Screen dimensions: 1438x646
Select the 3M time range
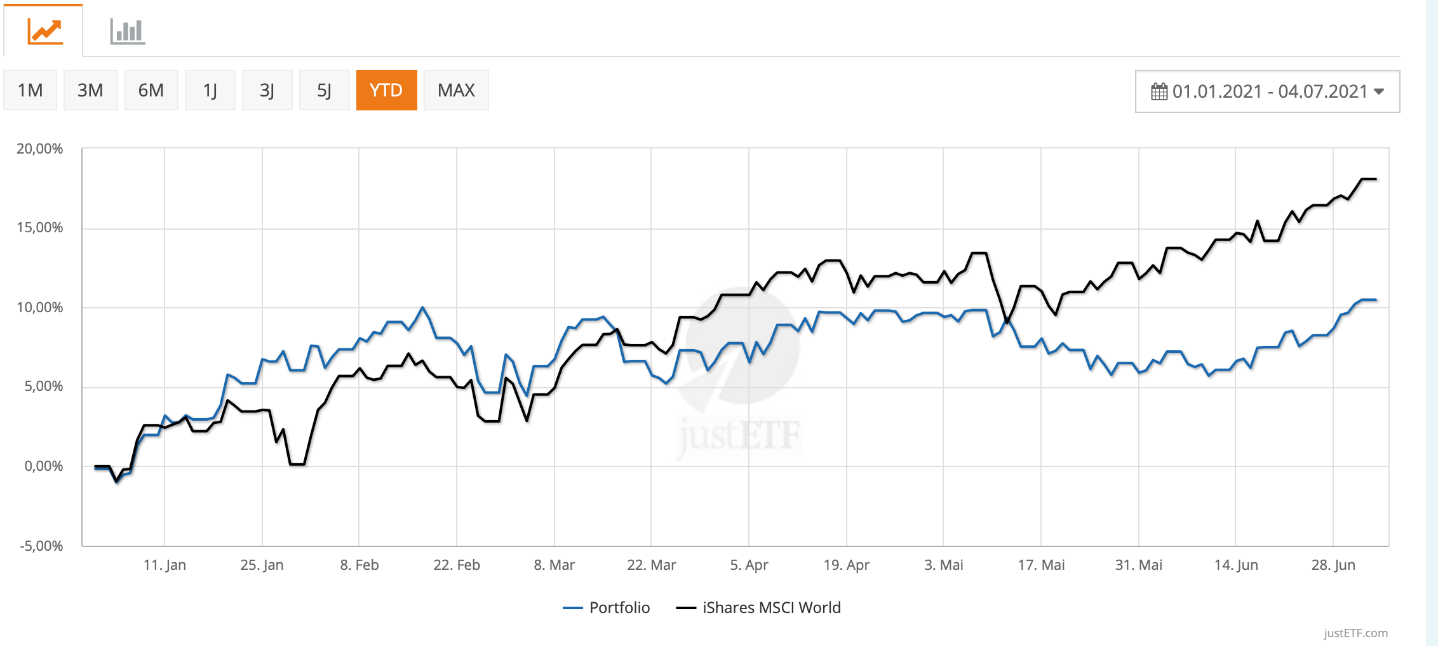(90, 90)
